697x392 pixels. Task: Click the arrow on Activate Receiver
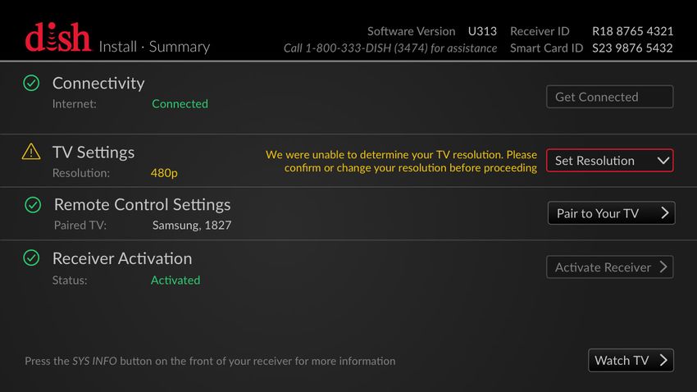[663, 267]
